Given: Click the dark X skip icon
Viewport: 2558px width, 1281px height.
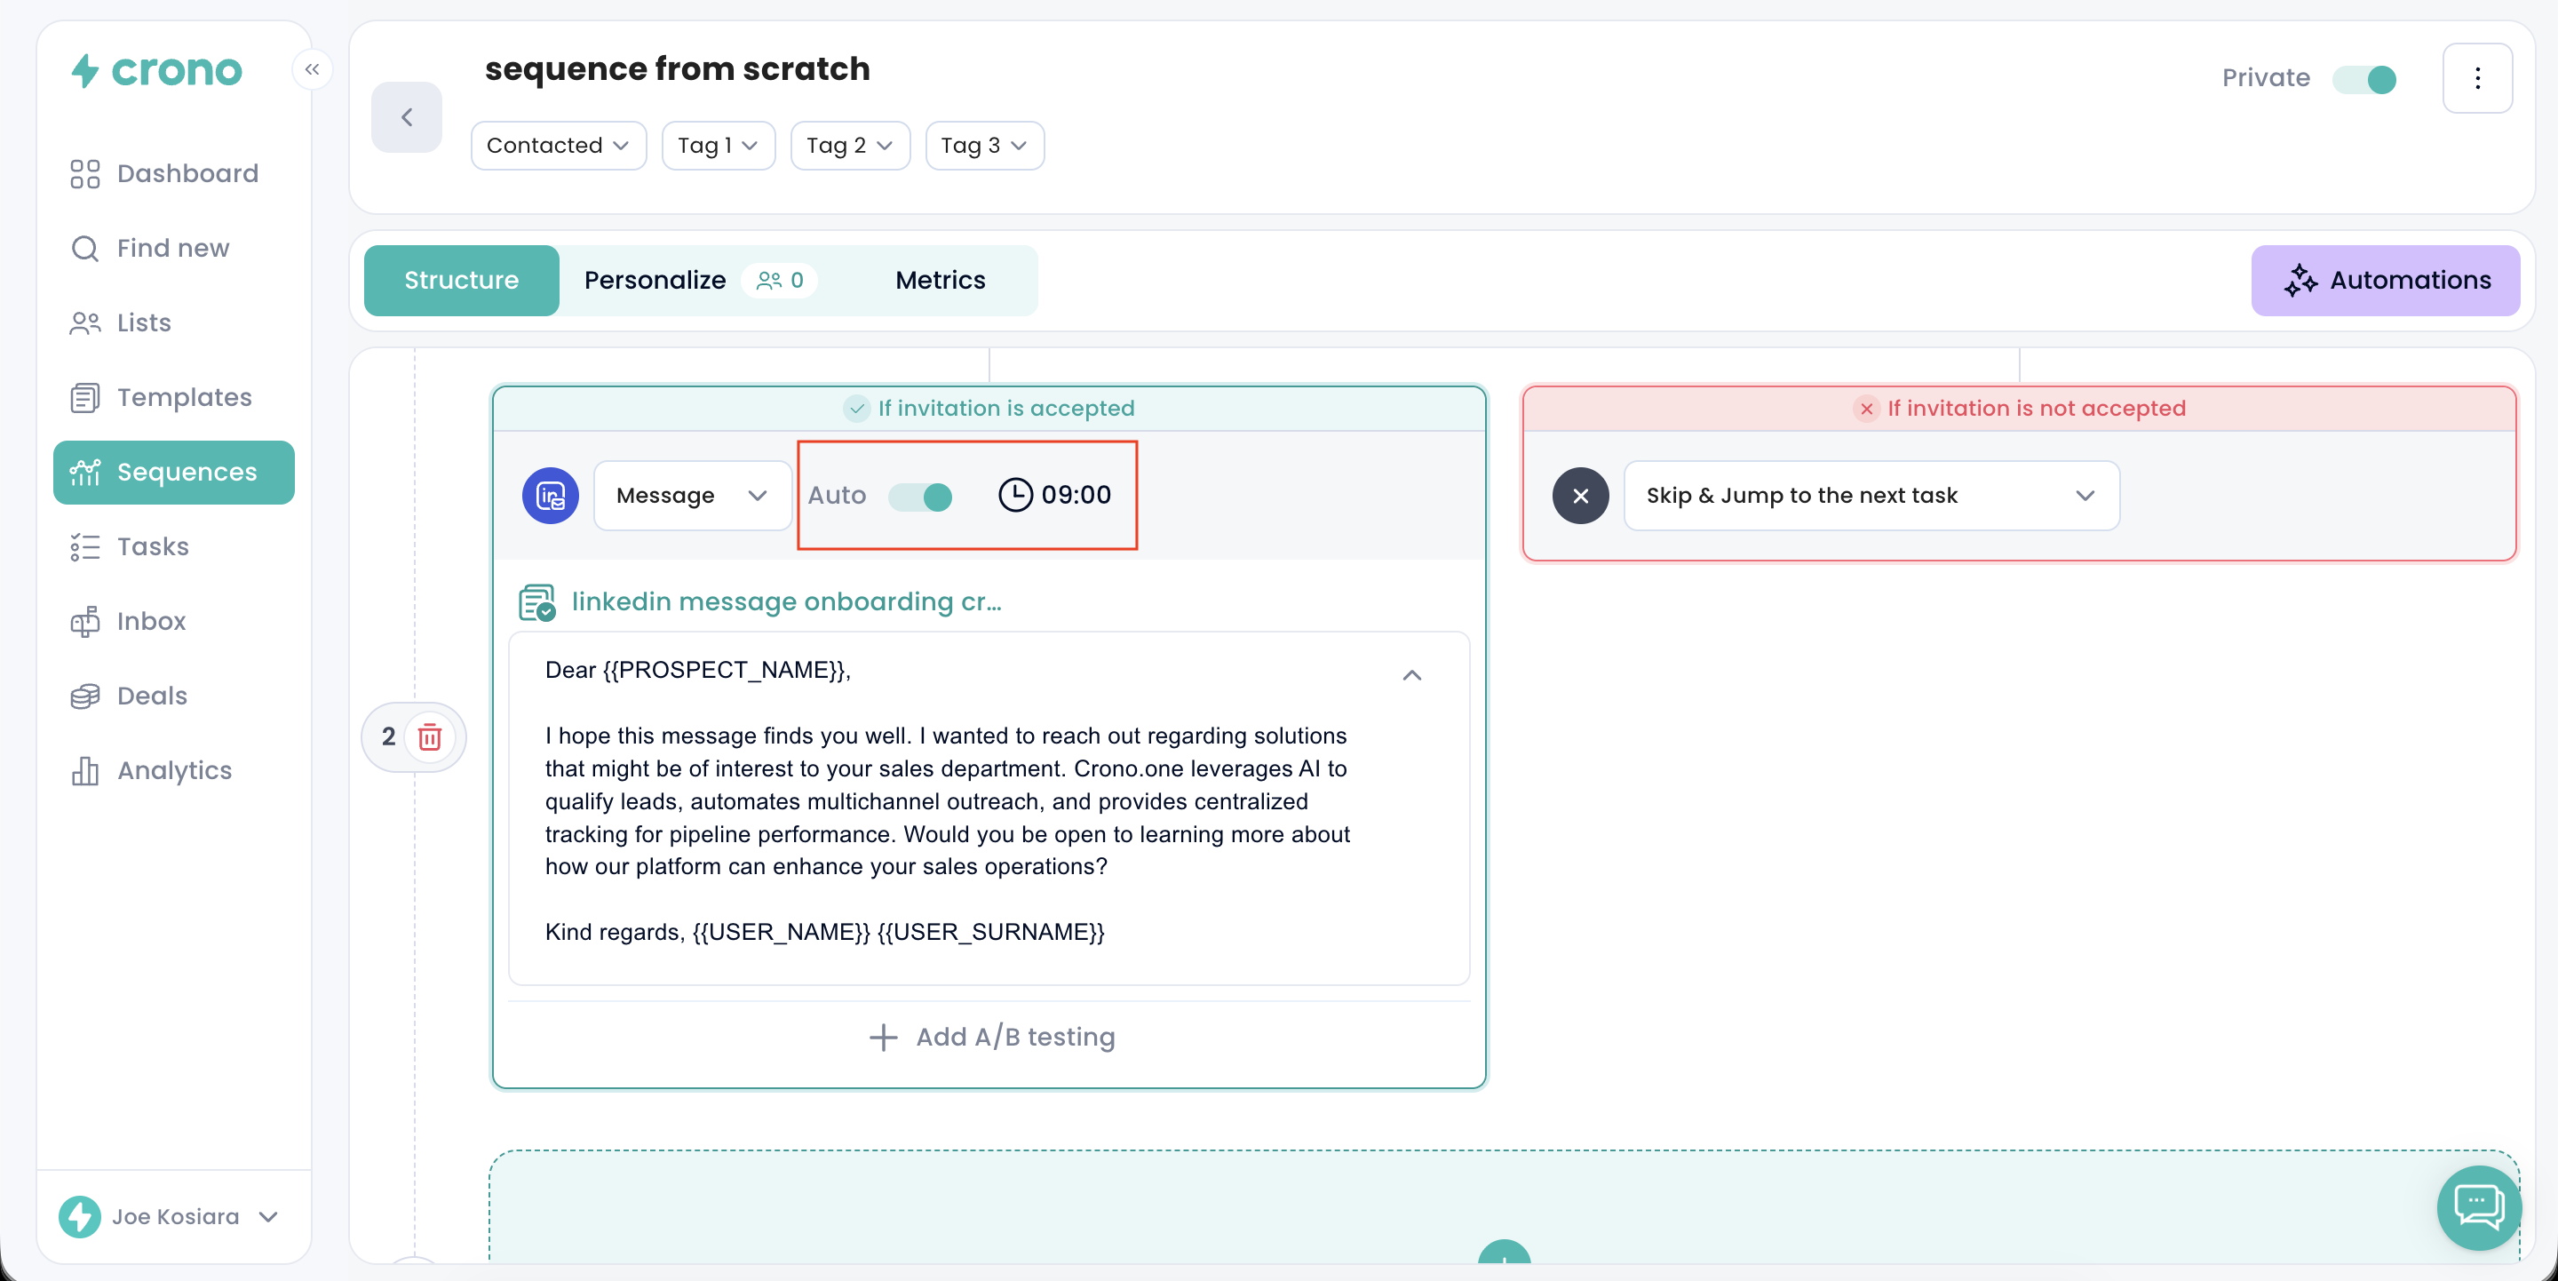Looking at the screenshot, I should 1579,496.
